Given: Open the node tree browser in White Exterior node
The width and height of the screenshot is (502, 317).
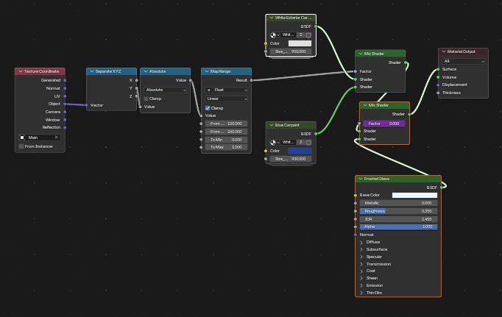Looking at the screenshot, I should click(275, 35).
